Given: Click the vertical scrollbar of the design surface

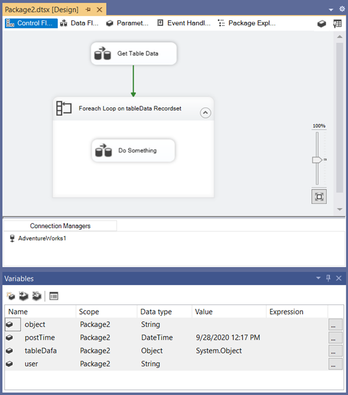Looking at the screenshot, I should [340, 117].
